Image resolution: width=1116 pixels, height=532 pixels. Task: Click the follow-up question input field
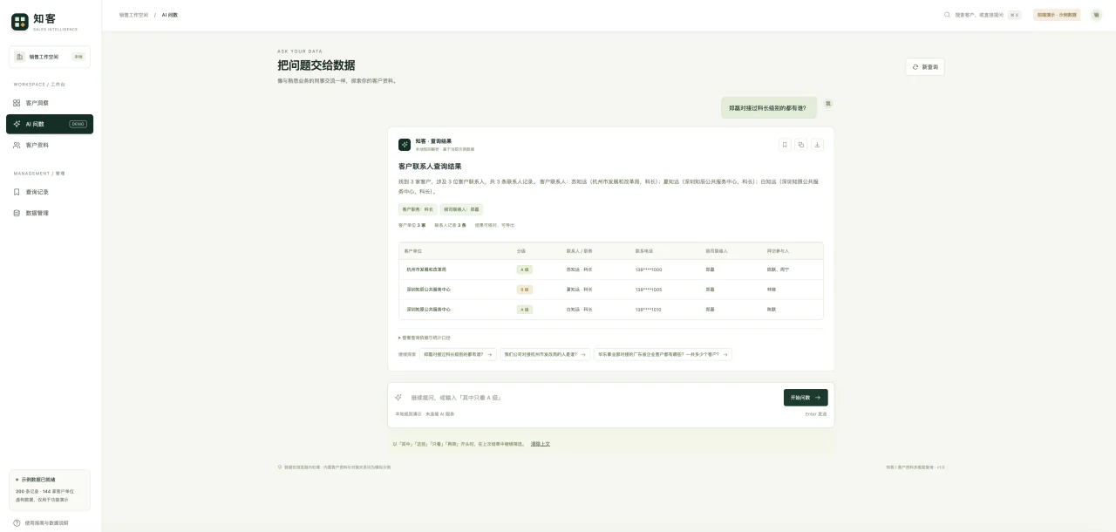coord(593,398)
